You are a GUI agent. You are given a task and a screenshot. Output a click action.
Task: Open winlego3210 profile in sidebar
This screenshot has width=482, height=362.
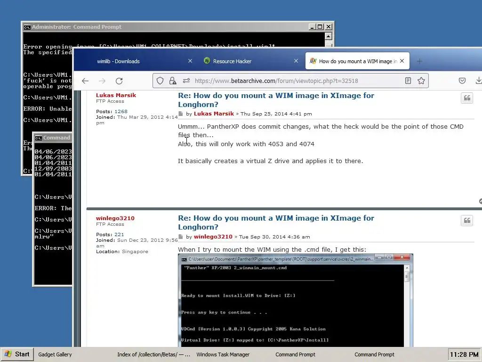pyautogui.click(x=115, y=218)
